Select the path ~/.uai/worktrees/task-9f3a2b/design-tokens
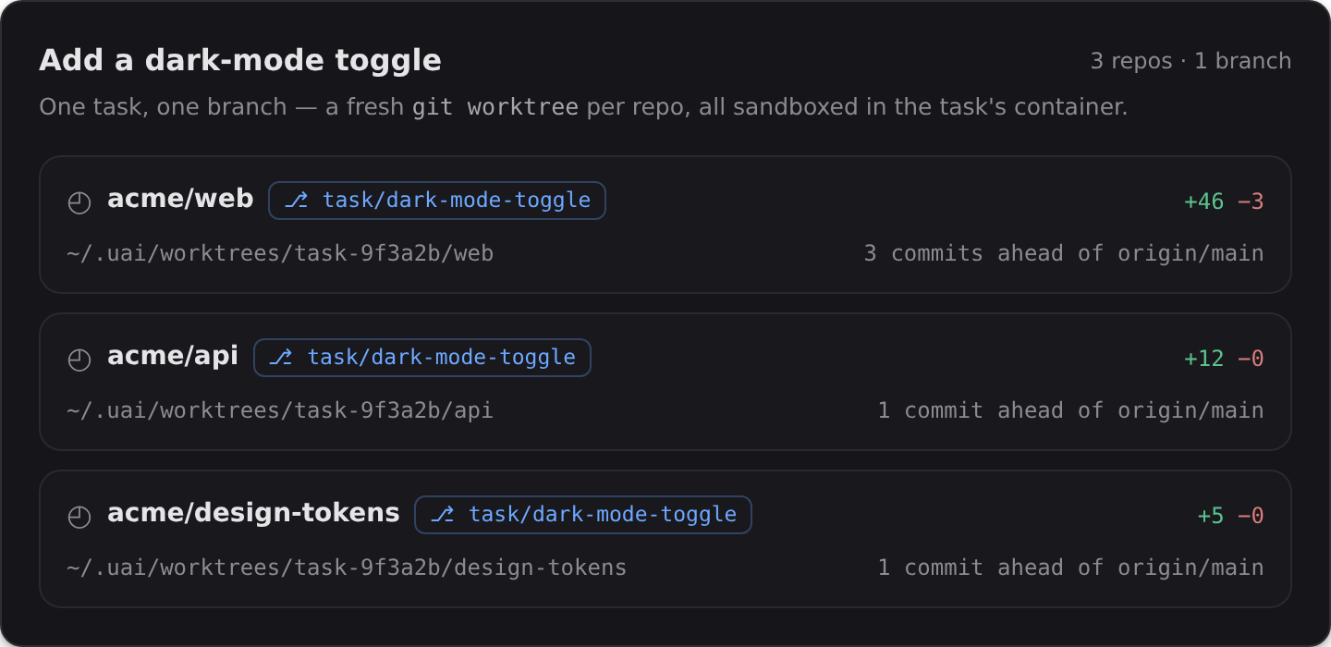 point(347,568)
